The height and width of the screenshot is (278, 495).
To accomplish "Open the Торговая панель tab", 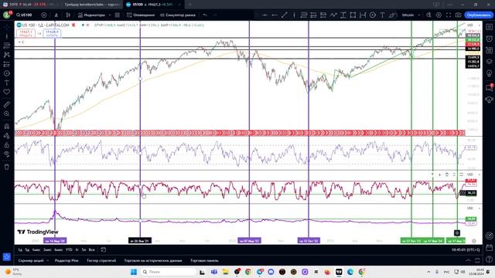I will click(x=204, y=261).
